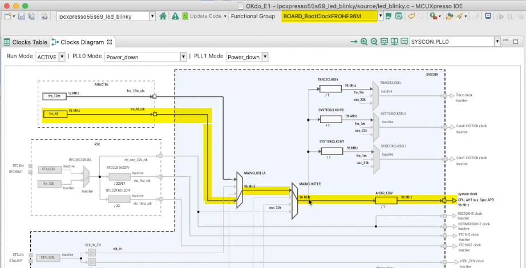Click the Home icon in the toolbar

[163, 17]
